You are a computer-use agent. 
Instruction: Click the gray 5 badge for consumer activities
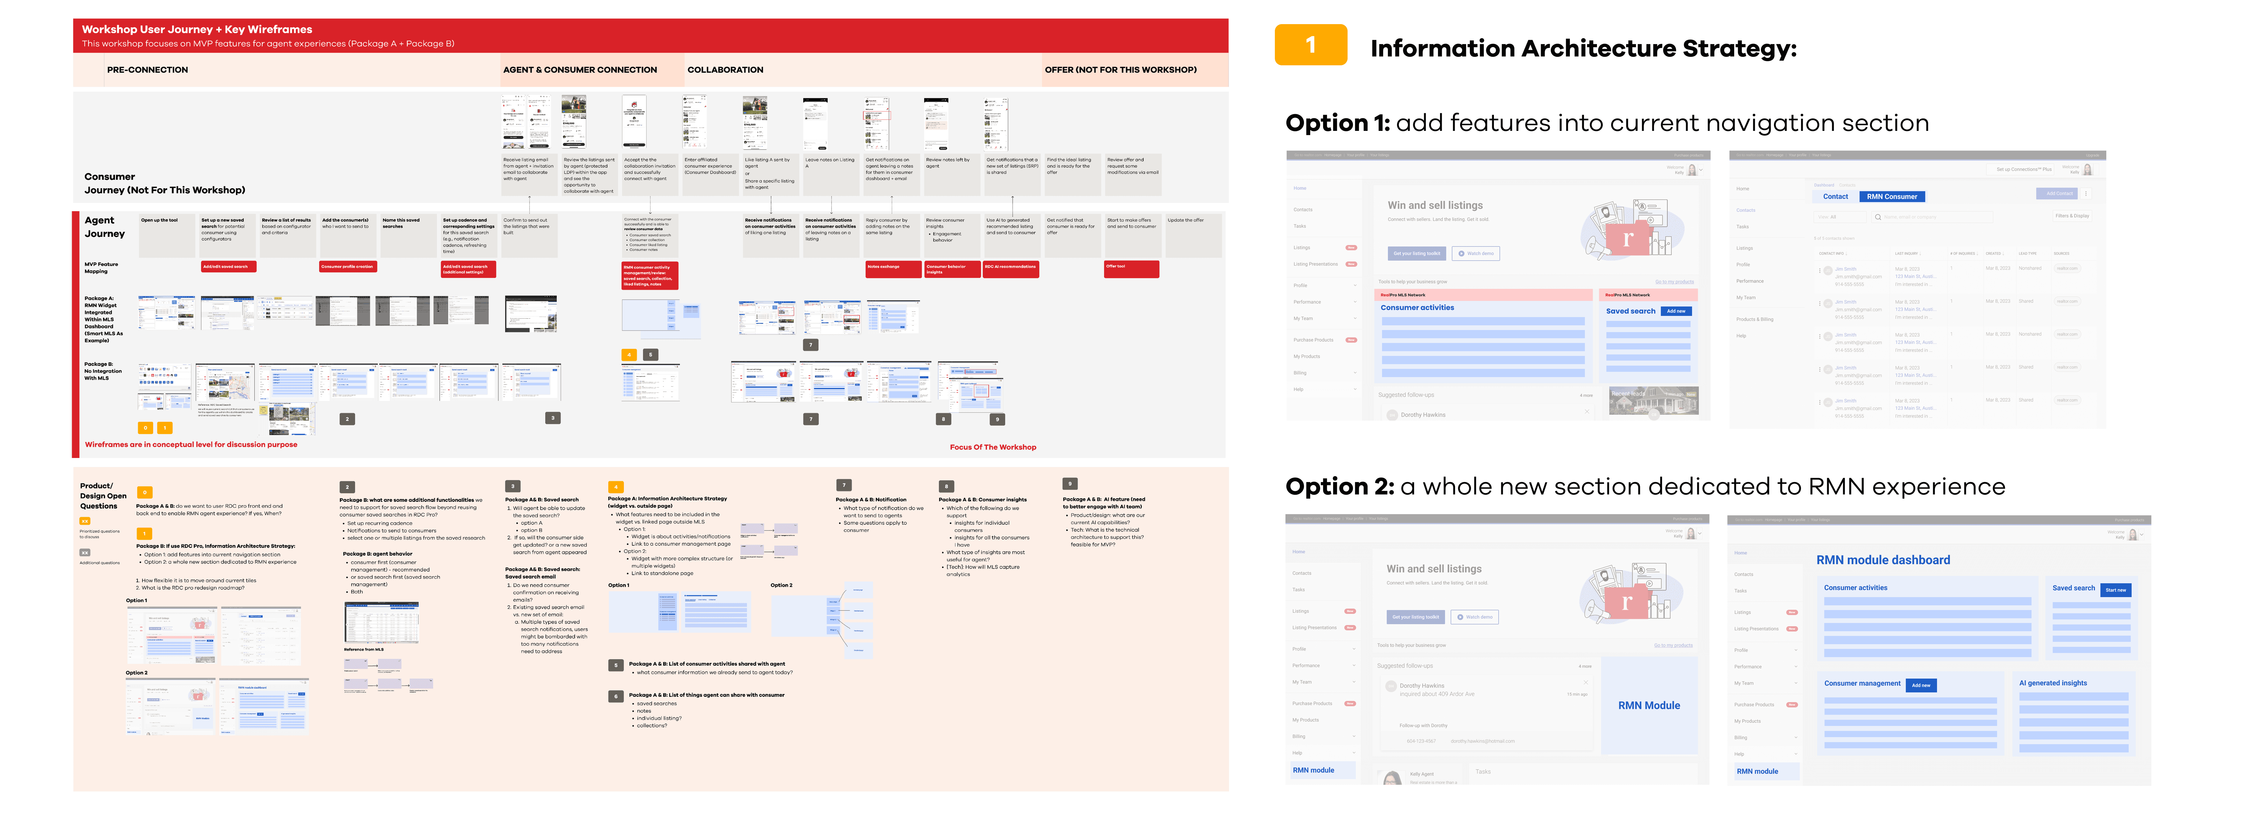[616, 666]
